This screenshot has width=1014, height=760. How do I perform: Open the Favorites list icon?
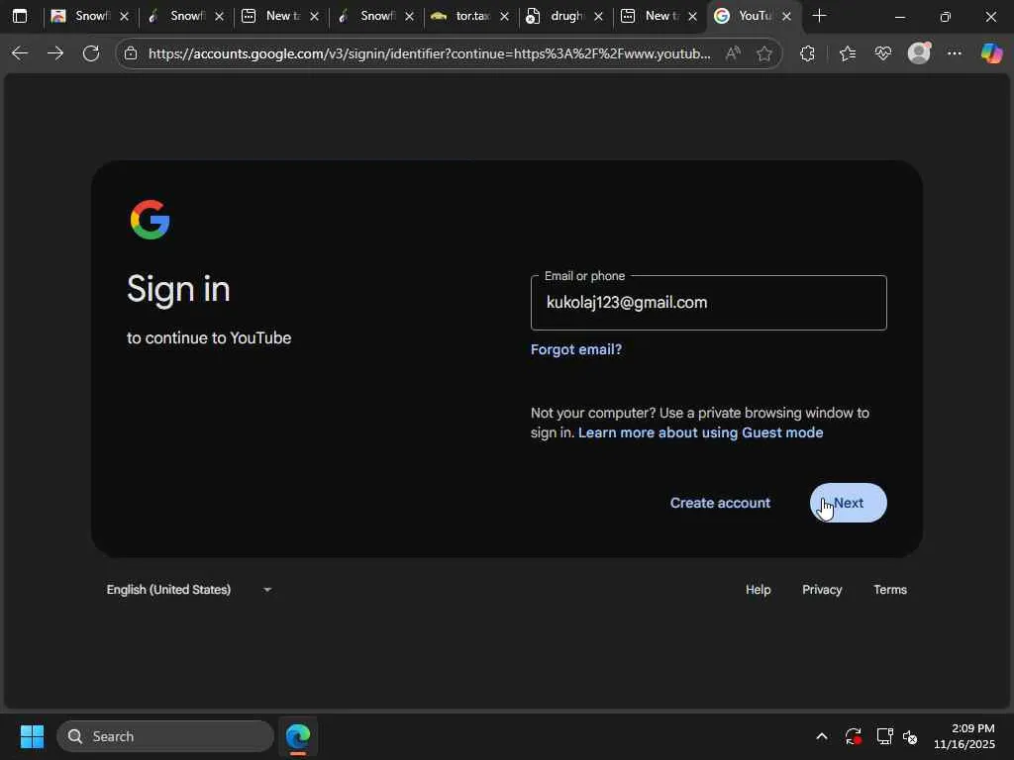tap(848, 53)
